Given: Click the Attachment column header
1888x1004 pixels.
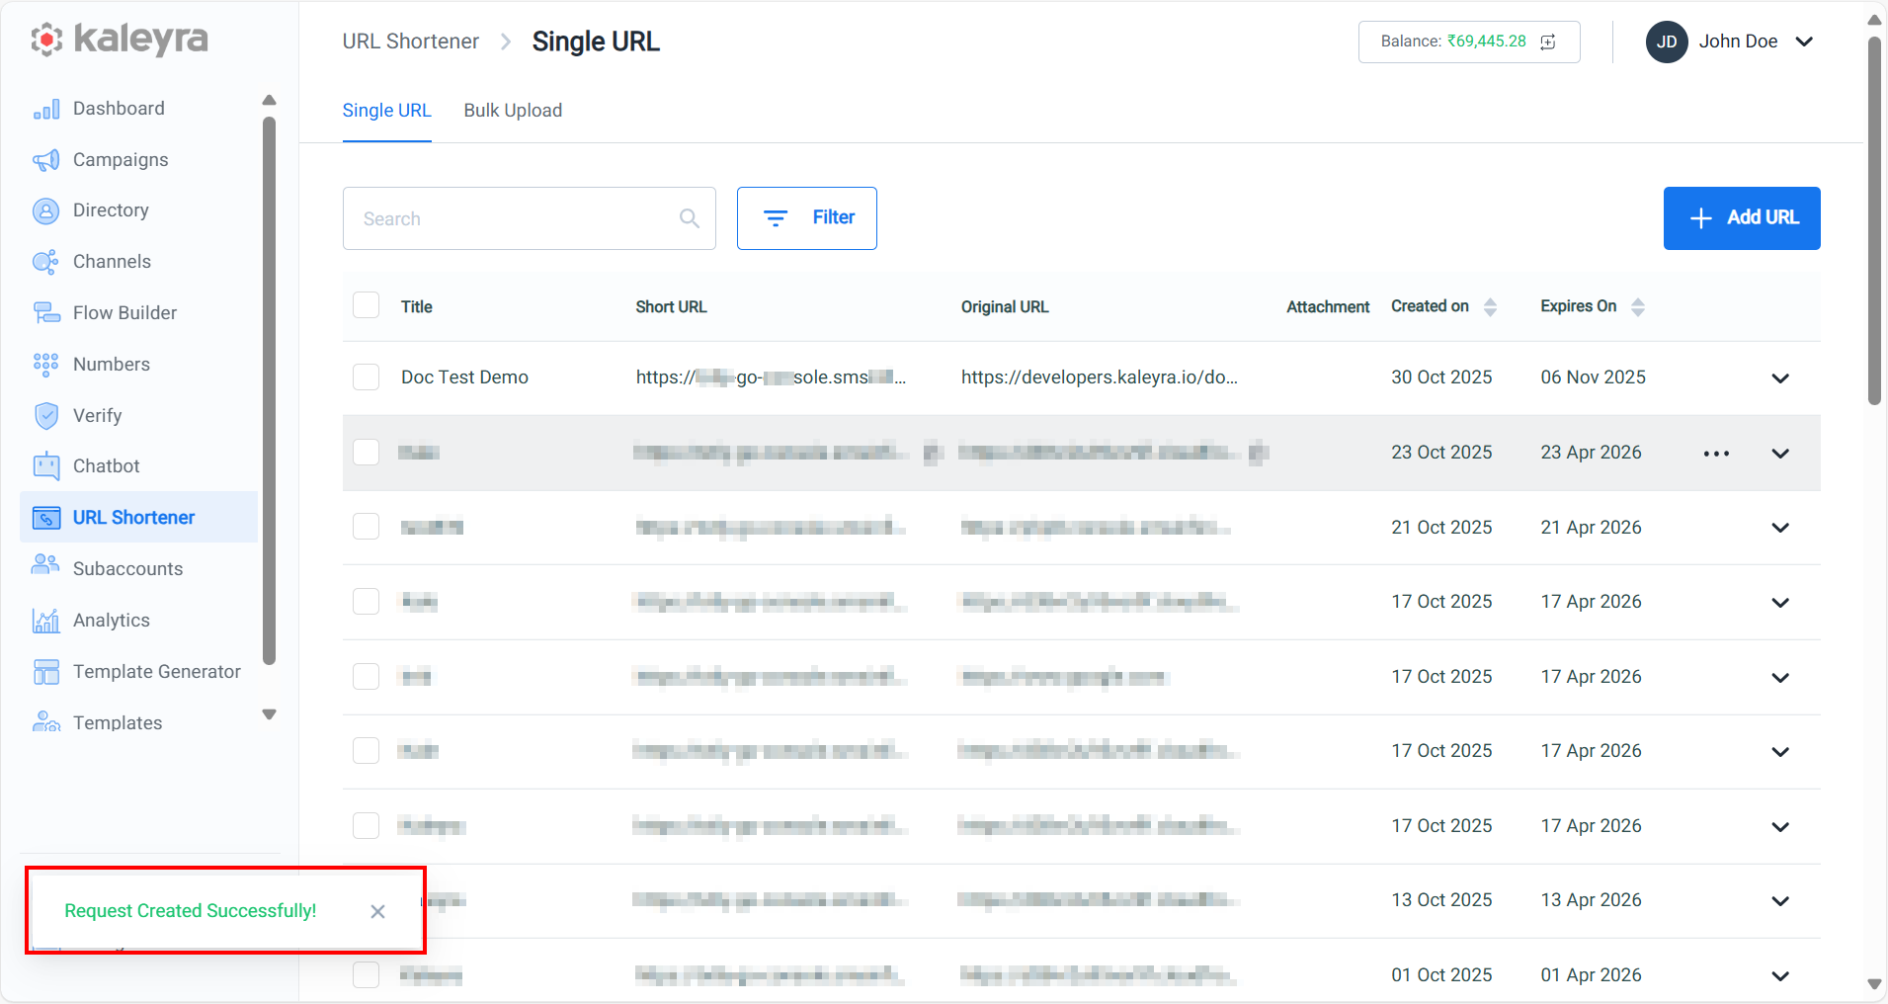Looking at the screenshot, I should tap(1328, 307).
